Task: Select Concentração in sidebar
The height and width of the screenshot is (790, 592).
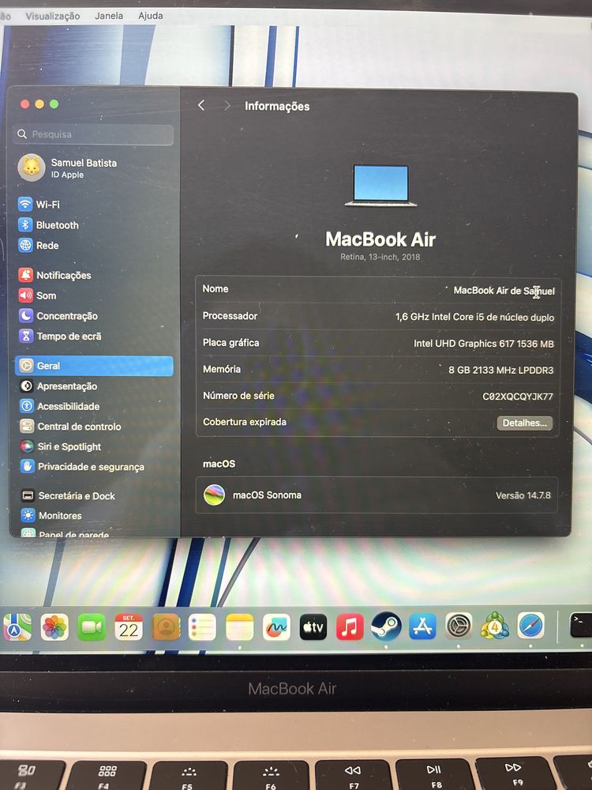Action: point(58,316)
